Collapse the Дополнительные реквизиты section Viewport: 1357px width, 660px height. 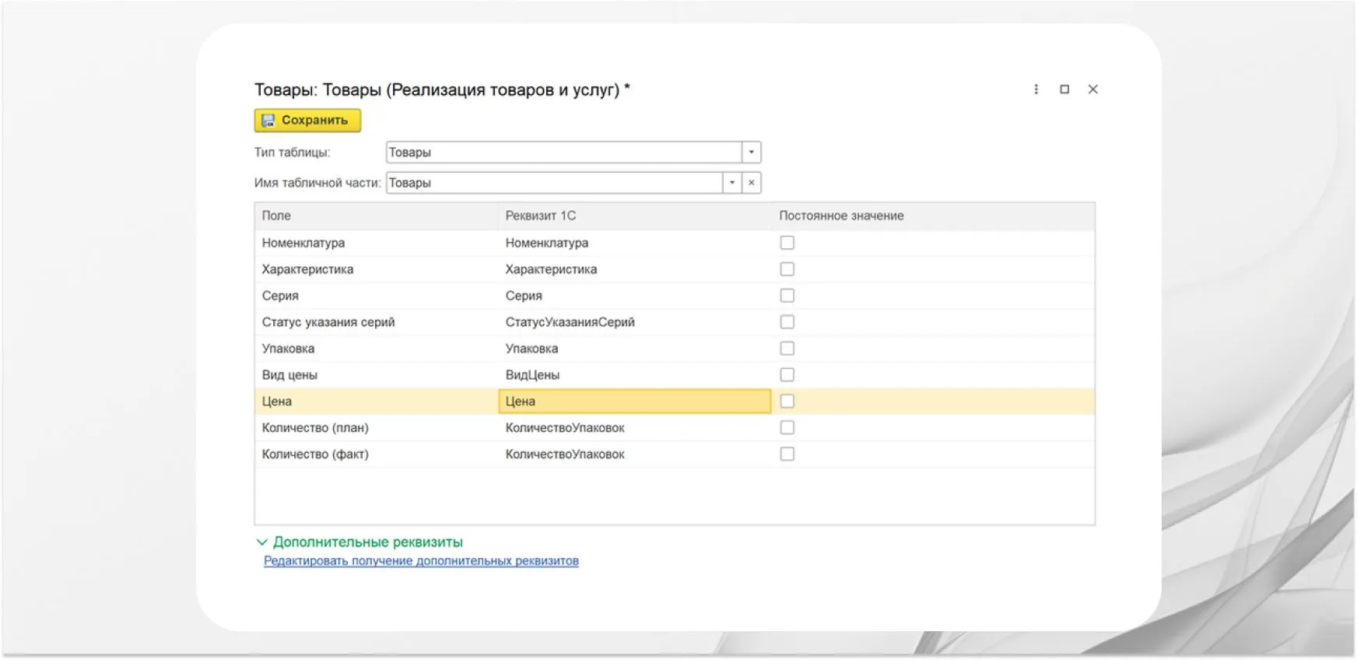point(359,542)
